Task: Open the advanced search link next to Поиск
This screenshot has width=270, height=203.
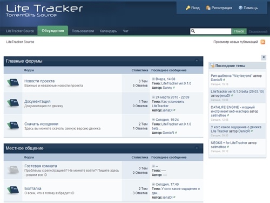Action: pos(258,31)
